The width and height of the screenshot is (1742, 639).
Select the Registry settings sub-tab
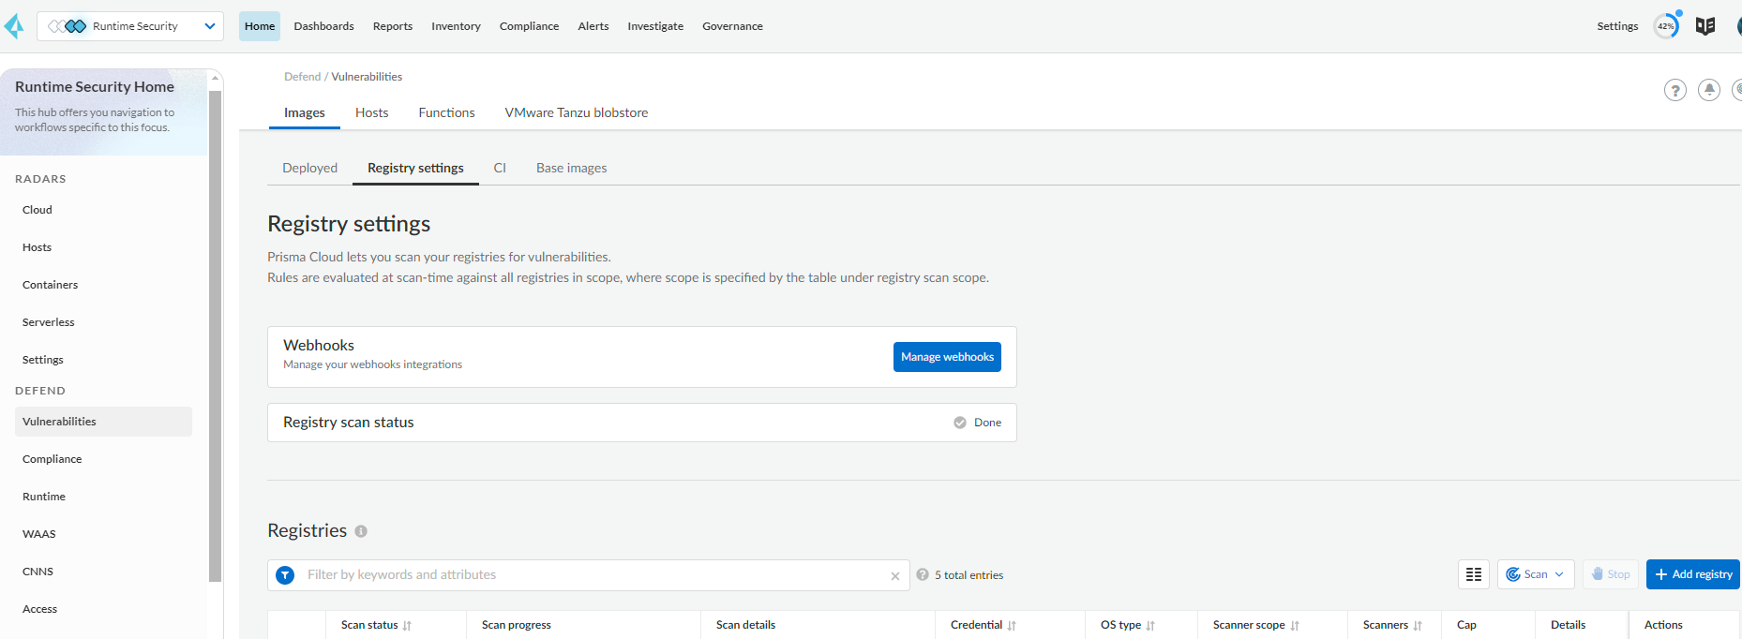pyautogui.click(x=415, y=168)
